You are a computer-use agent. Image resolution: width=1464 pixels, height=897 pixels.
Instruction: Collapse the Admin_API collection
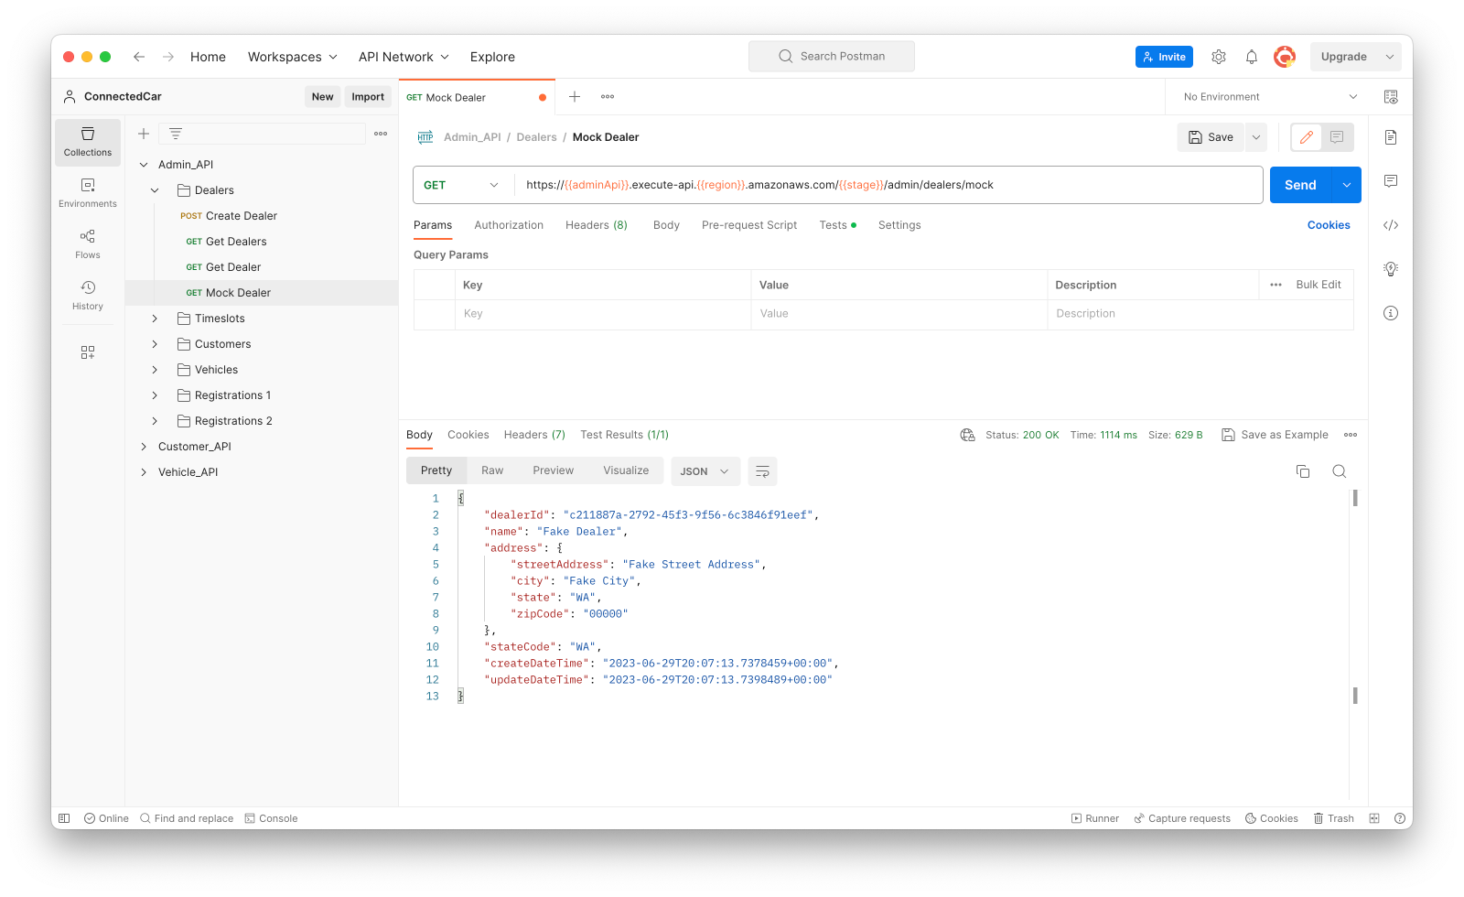pos(144,165)
